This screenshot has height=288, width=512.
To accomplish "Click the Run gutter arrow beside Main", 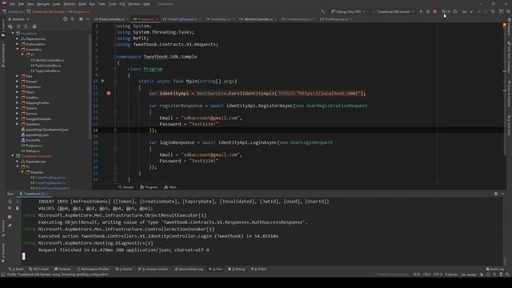I will coord(103,81).
